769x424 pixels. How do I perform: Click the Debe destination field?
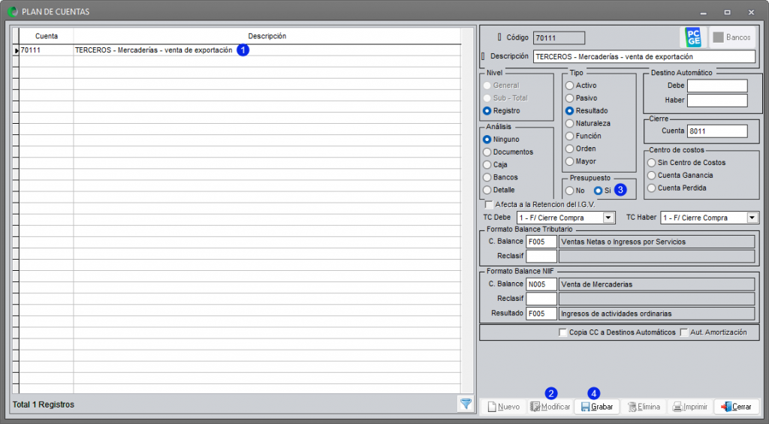pyautogui.click(x=717, y=86)
